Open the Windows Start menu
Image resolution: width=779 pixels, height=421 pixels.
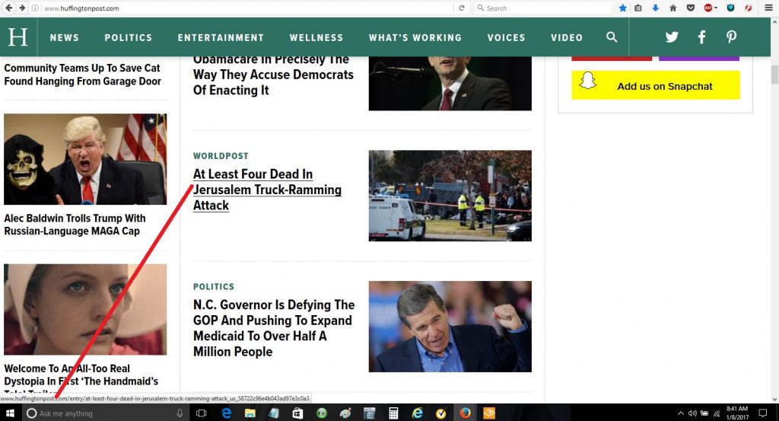[11, 413]
